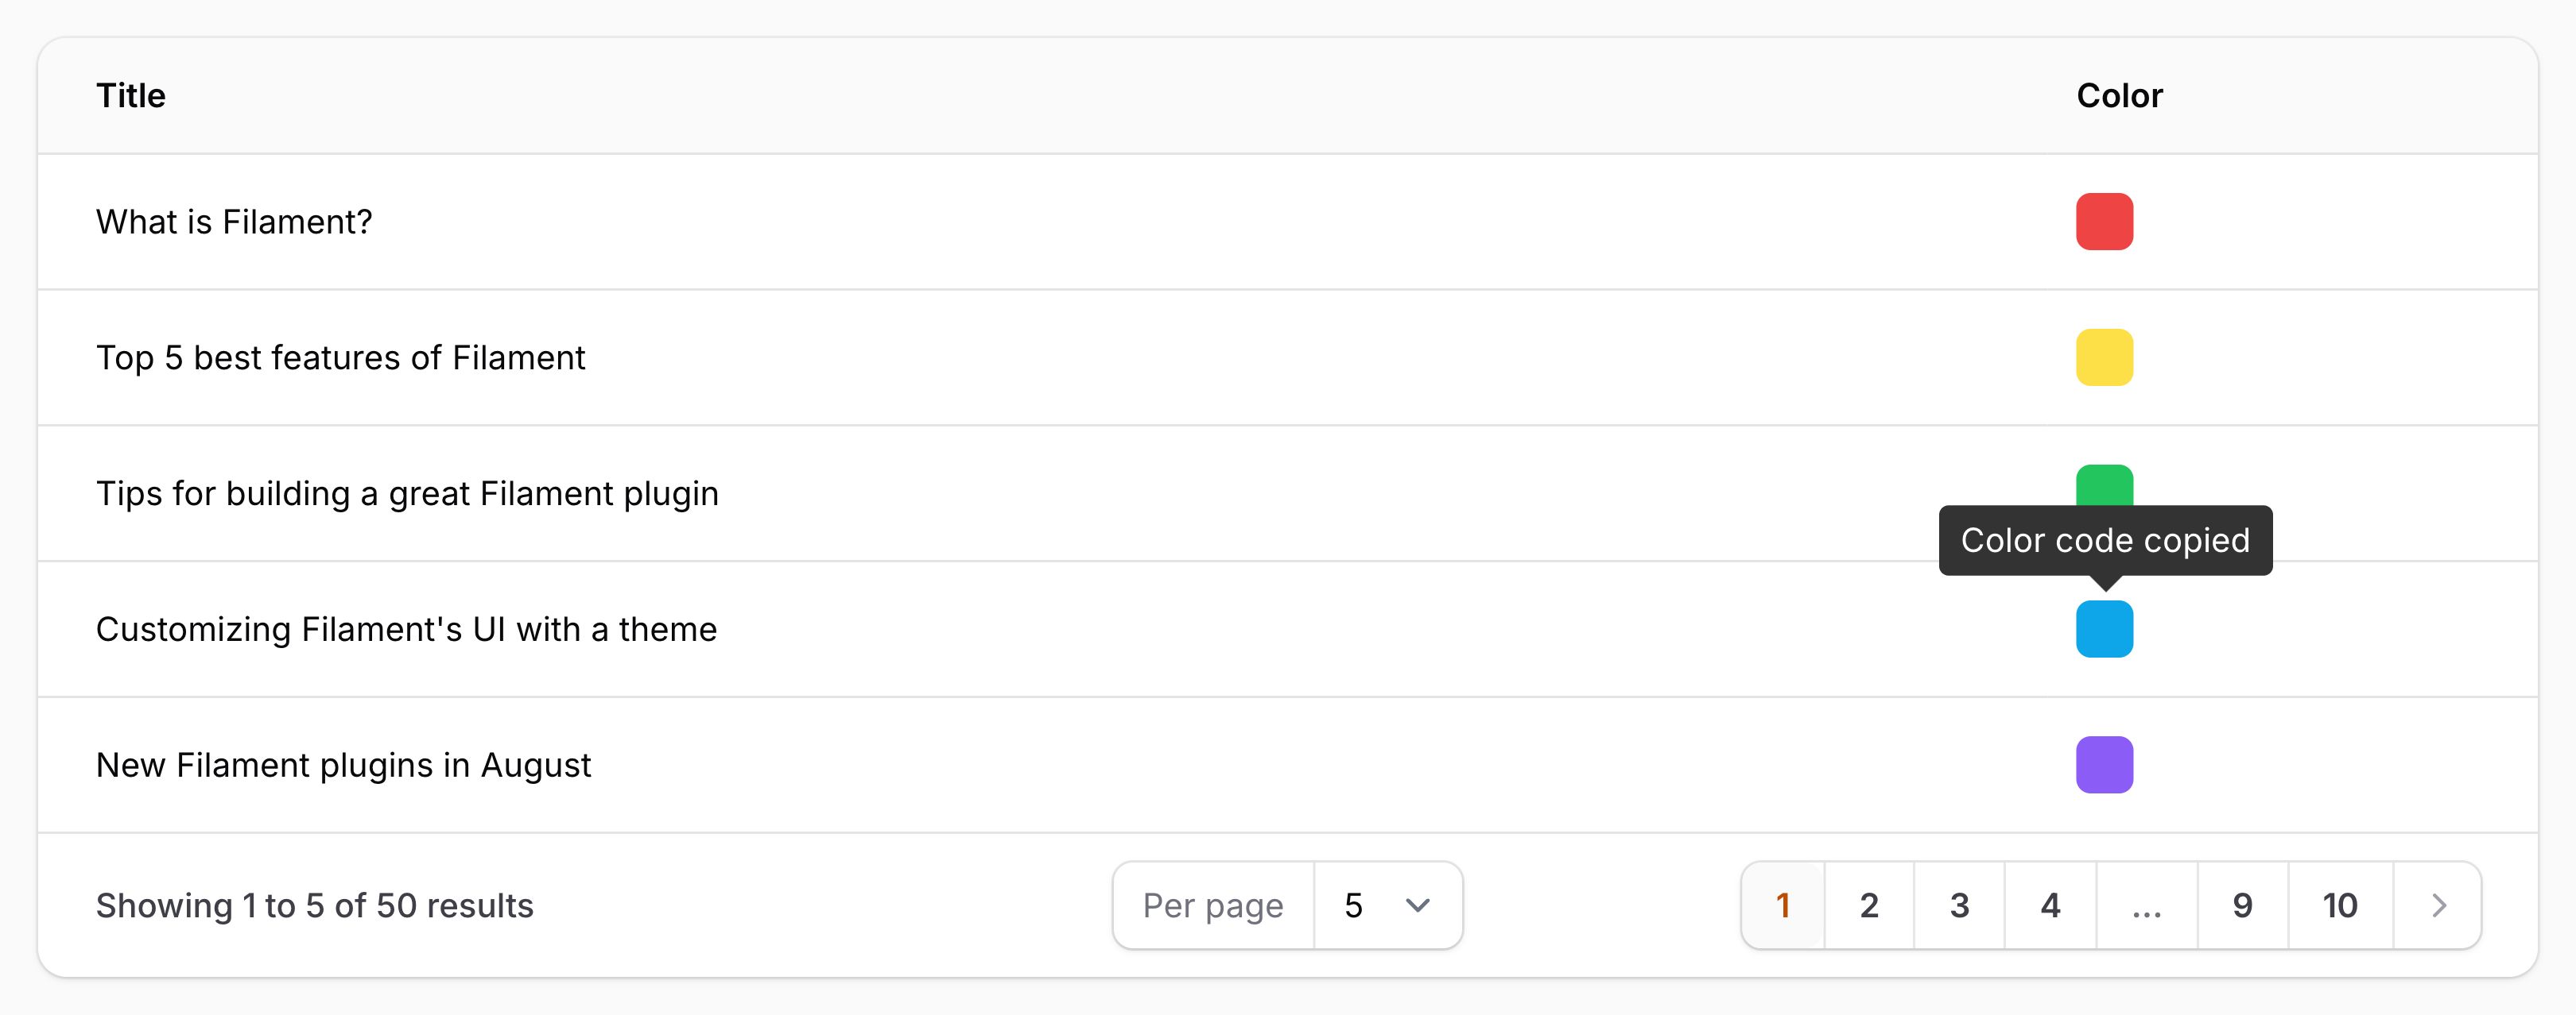Image resolution: width=2576 pixels, height=1015 pixels.
Task: Click the per page chevron arrow
Action: 1417,905
